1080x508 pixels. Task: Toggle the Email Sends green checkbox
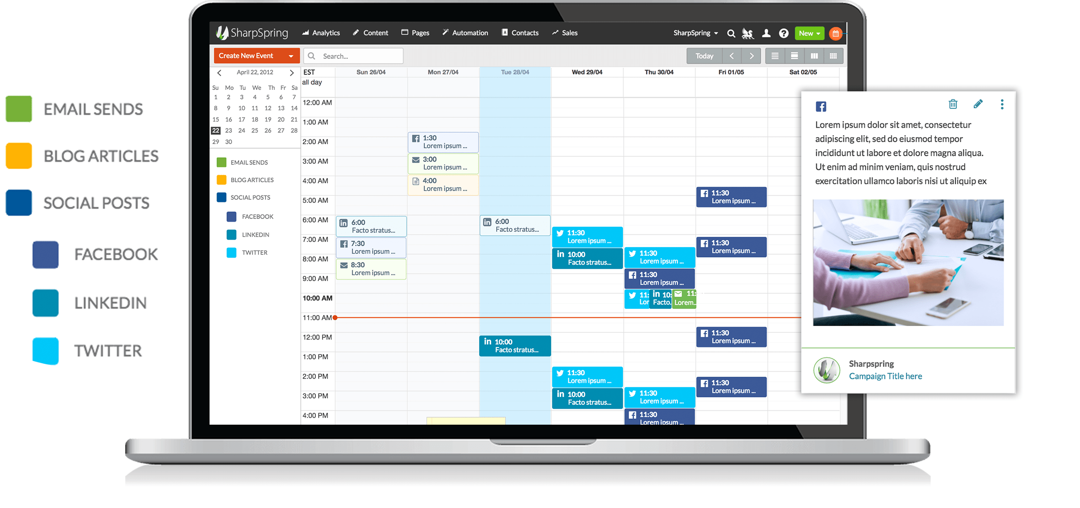tap(221, 162)
